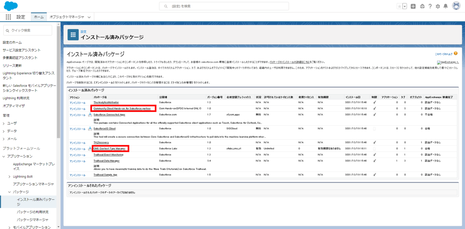Toggle the 制限 checkbox for CMS Content Type Manager

(x=374, y=148)
